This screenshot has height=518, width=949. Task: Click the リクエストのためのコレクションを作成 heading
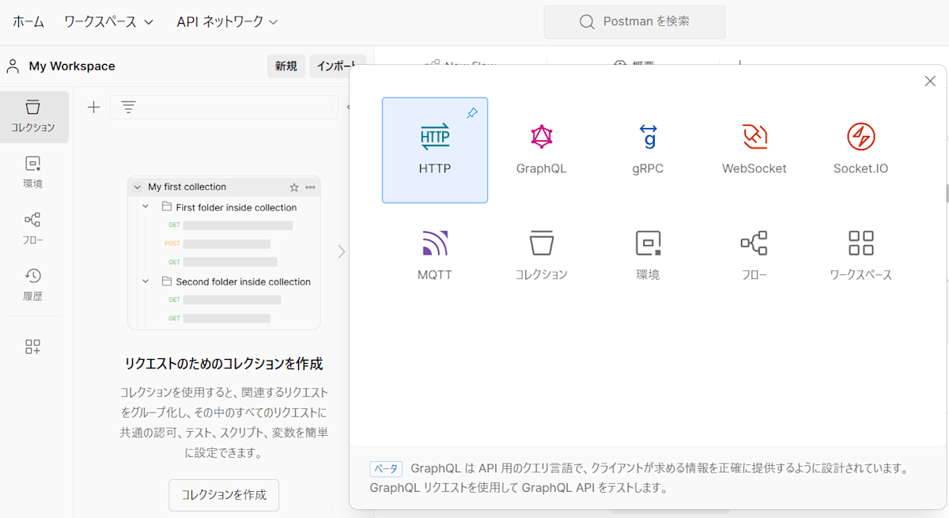pos(224,364)
